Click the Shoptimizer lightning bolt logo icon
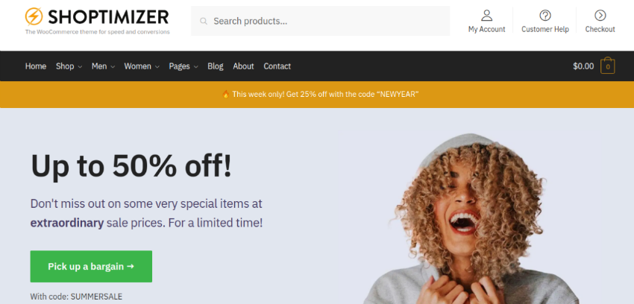634x304 pixels. click(34, 16)
